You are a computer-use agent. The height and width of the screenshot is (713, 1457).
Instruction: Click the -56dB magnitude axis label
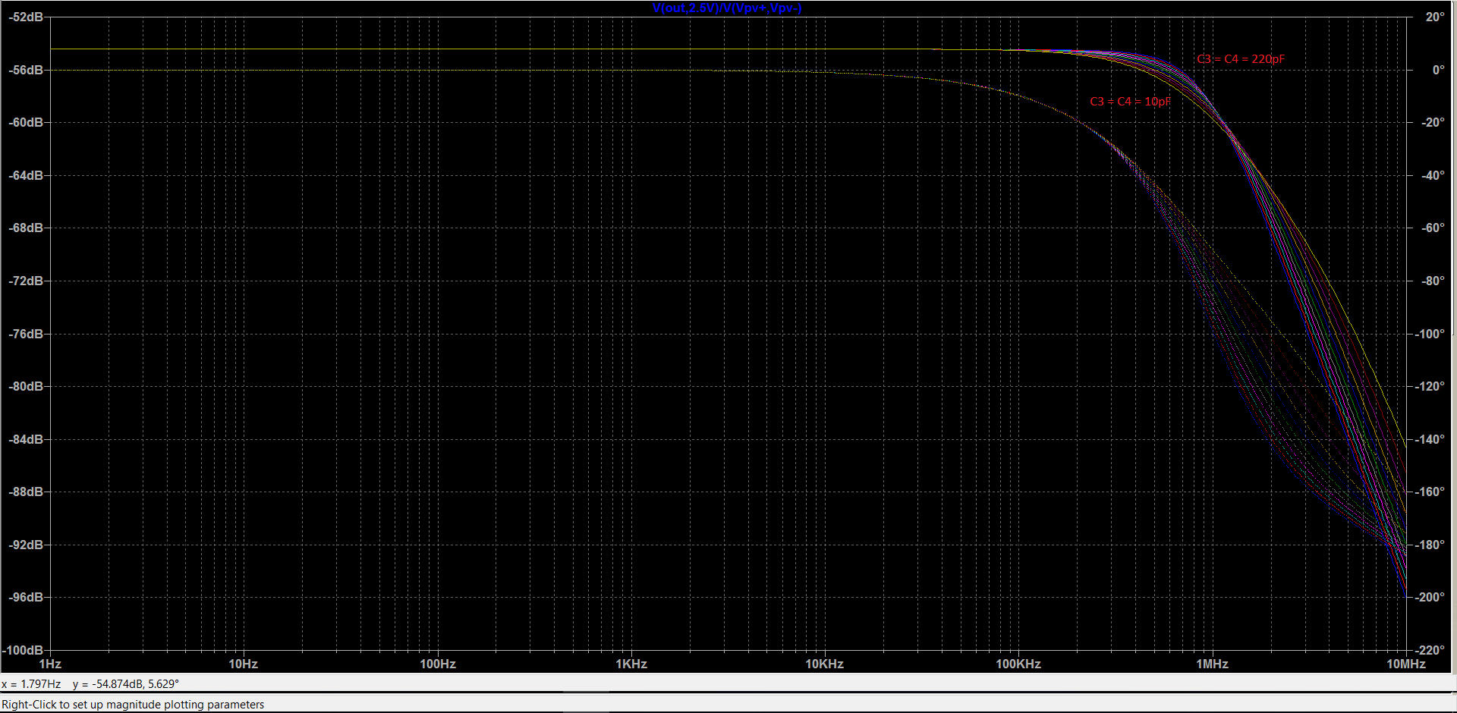pos(26,70)
